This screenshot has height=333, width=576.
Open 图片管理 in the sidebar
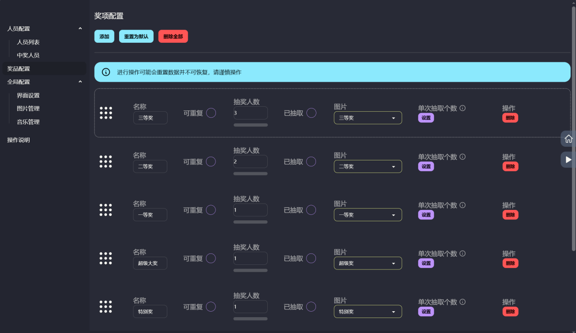[x=28, y=109]
